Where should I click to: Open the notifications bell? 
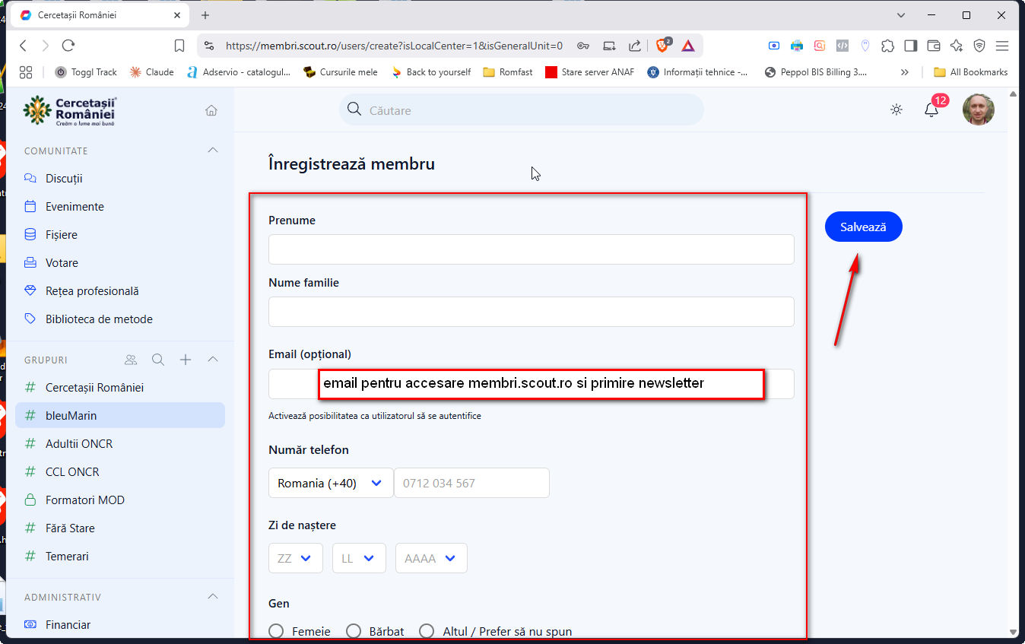[931, 110]
